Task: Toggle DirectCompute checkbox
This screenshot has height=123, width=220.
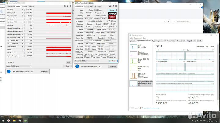Action: 99,55
